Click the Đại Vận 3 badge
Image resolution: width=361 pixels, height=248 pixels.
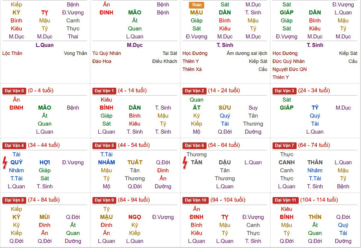tap(284, 91)
